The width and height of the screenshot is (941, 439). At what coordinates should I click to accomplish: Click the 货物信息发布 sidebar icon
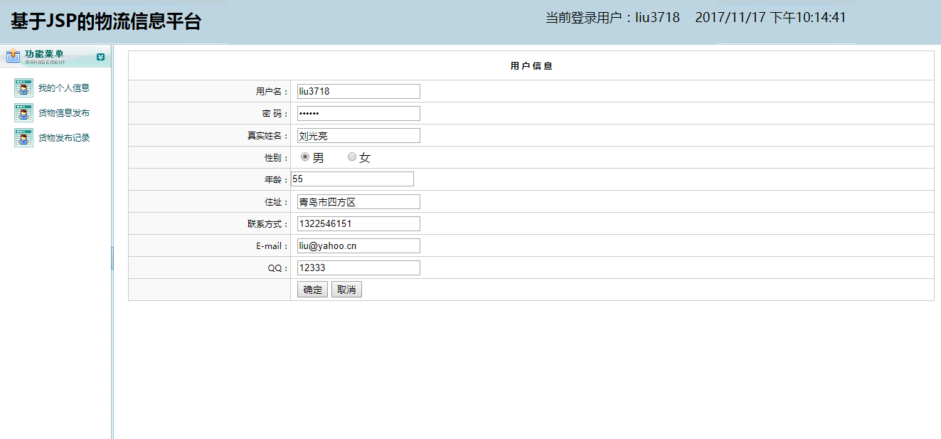point(23,113)
